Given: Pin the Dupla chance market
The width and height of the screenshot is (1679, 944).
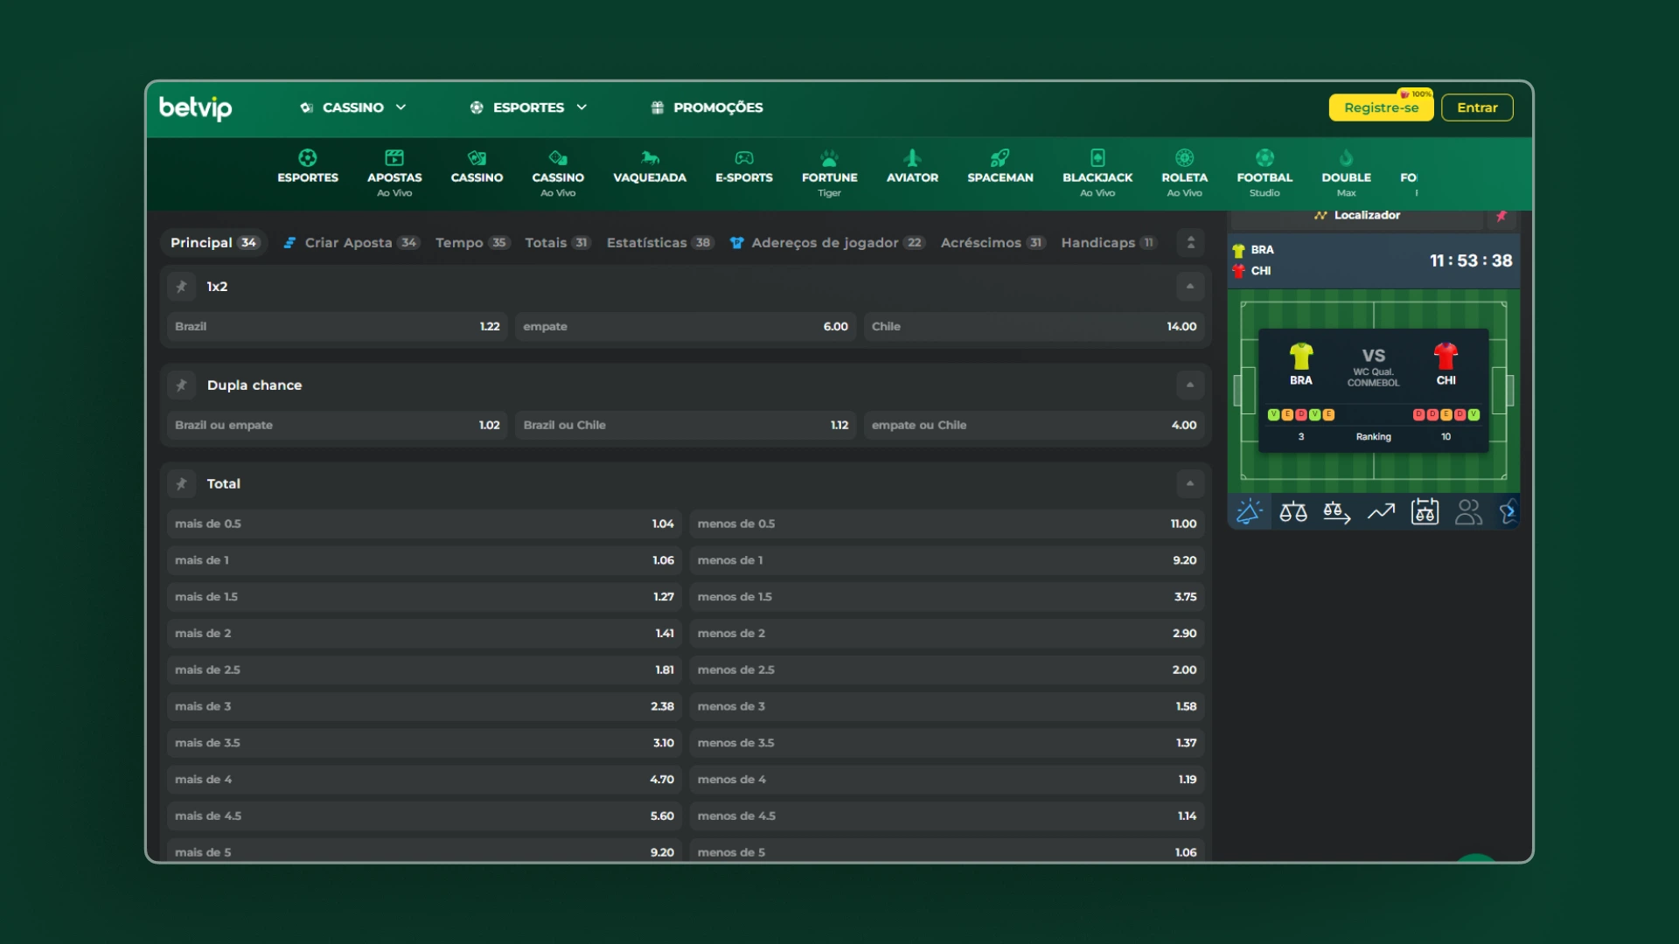Looking at the screenshot, I should click(182, 385).
